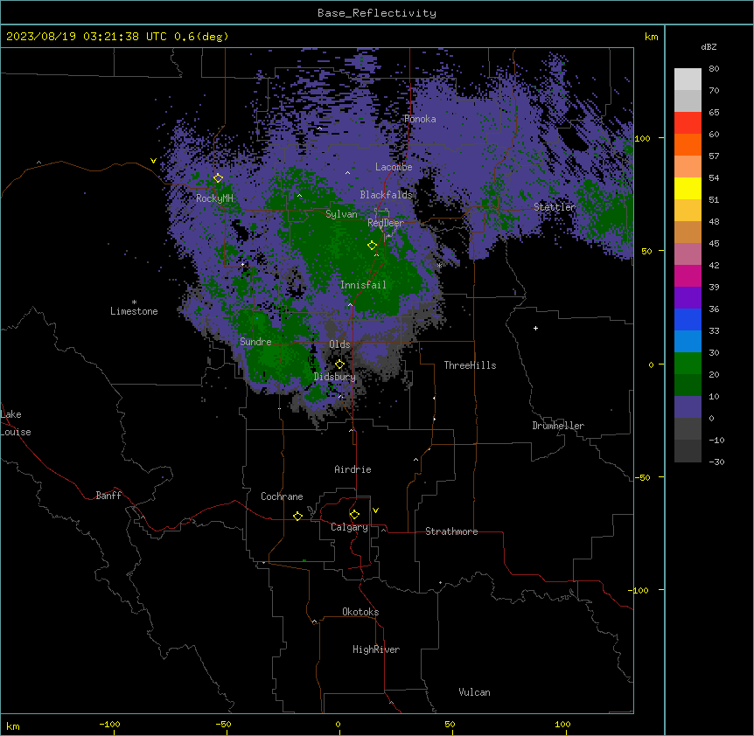Click the yellow diamond marker above Calgary

click(354, 515)
